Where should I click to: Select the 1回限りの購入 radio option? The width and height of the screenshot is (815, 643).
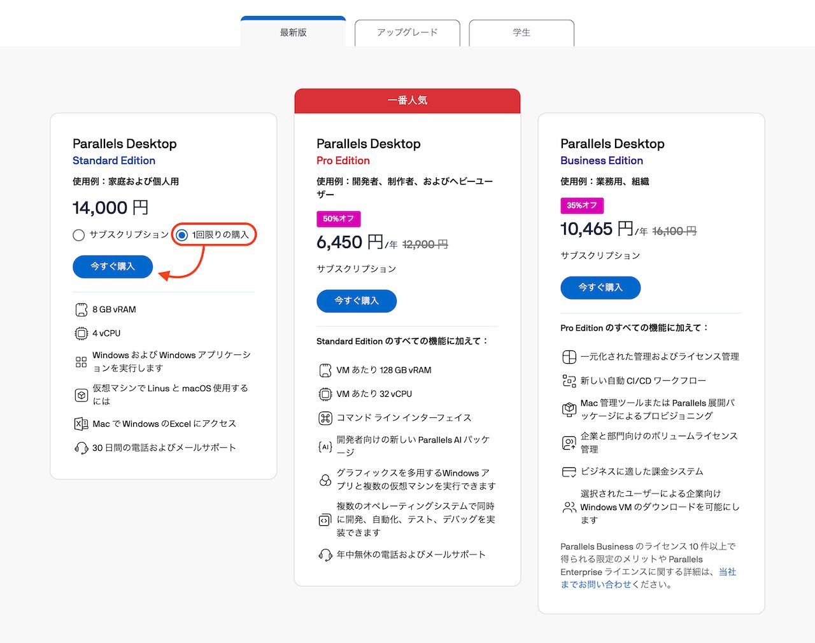(x=182, y=235)
